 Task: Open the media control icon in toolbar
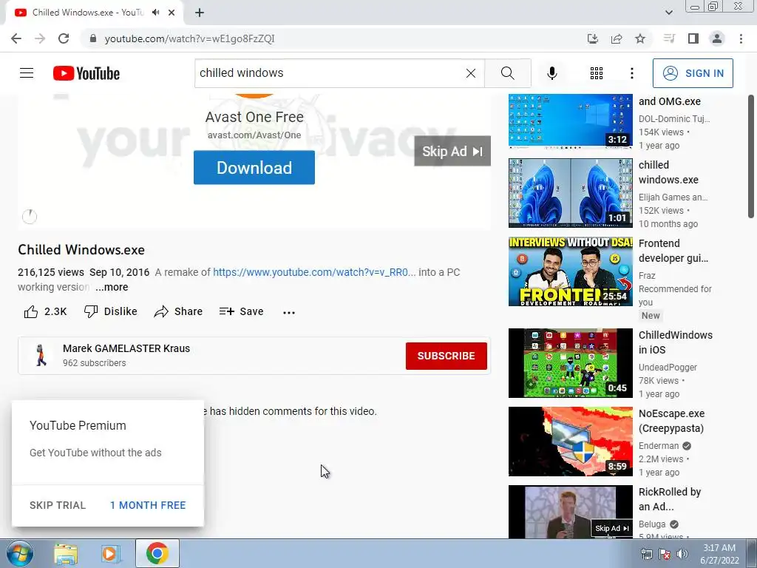tap(669, 38)
